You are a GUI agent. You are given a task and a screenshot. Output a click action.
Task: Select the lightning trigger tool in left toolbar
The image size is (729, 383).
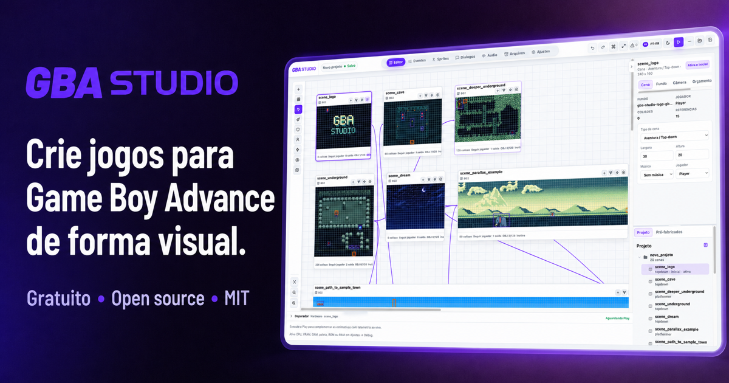[x=298, y=150]
